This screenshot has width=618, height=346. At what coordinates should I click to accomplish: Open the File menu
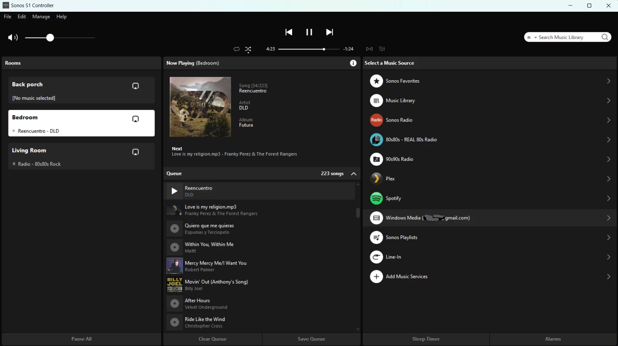[x=8, y=16]
